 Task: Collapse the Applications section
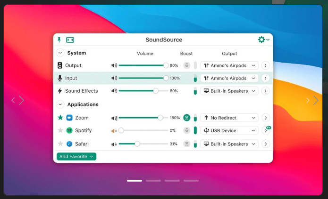point(60,104)
